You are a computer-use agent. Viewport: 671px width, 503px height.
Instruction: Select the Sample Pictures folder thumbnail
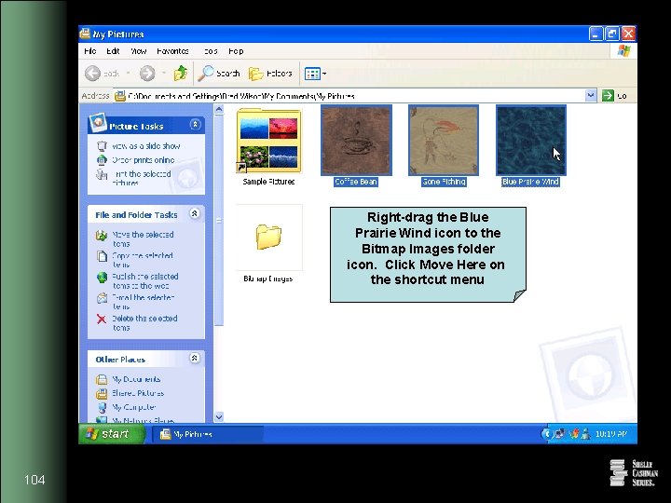[268, 141]
